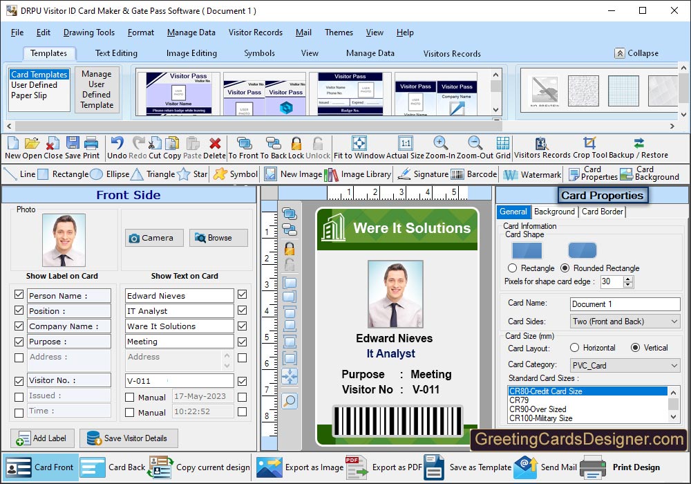Screen dimensions: 691x484
Task: Click the Card Name input field
Action: point(625,304)
